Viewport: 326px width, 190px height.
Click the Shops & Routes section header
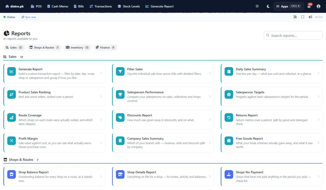click(21, 160)
